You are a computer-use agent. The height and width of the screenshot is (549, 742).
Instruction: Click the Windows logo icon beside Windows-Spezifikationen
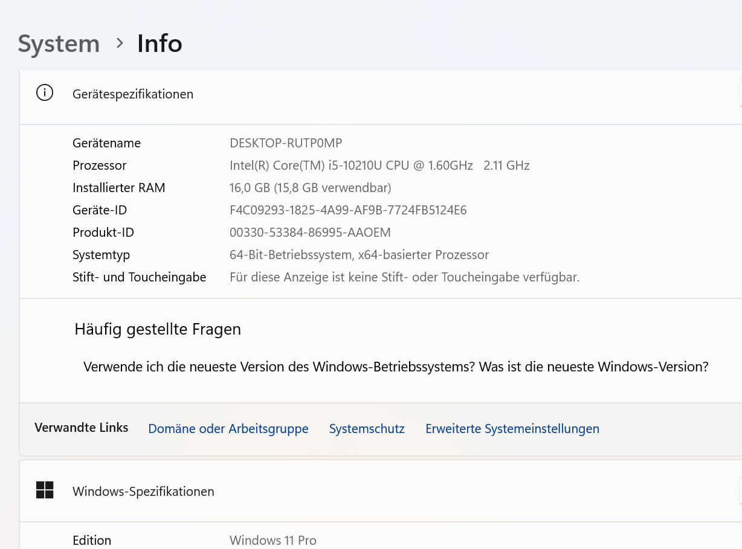tap(45, 490)
